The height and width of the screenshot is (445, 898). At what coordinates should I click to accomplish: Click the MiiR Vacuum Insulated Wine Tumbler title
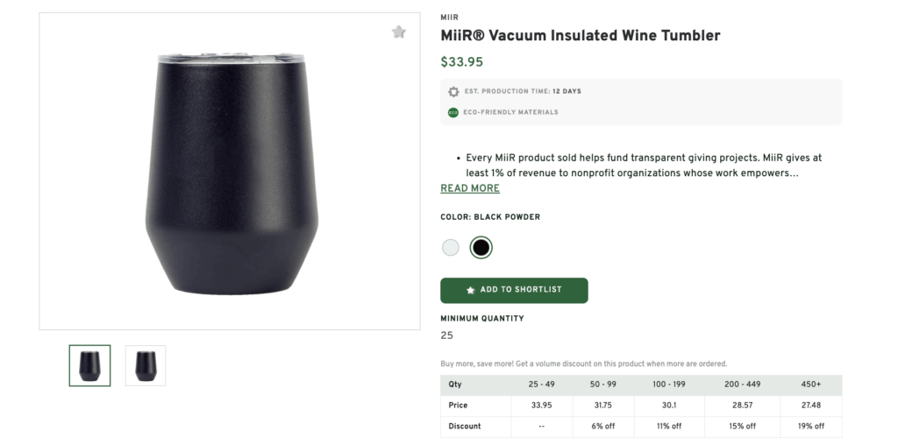tap(580, 36)
